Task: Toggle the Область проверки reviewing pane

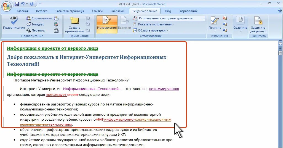Action: tap(149, 30)
